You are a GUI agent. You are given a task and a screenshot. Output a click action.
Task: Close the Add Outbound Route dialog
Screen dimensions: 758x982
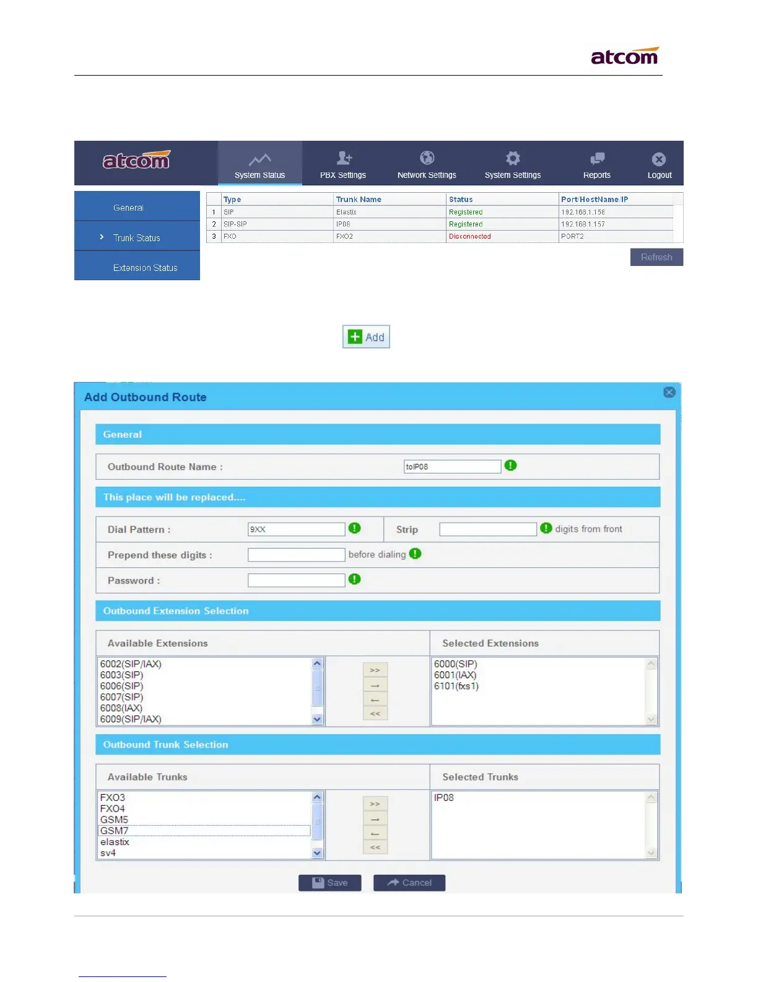pyautogui.click(x=669, y=392)
